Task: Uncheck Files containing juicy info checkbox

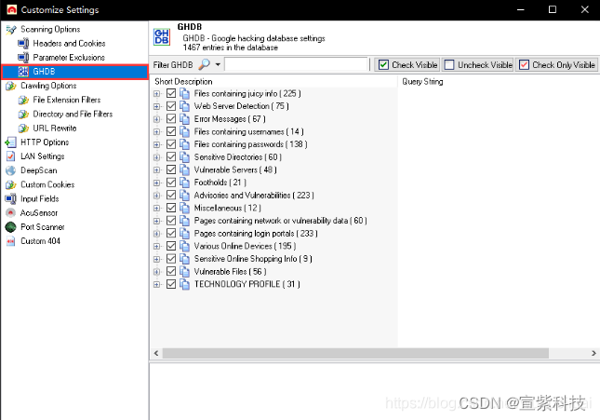Action: [171, 93]
